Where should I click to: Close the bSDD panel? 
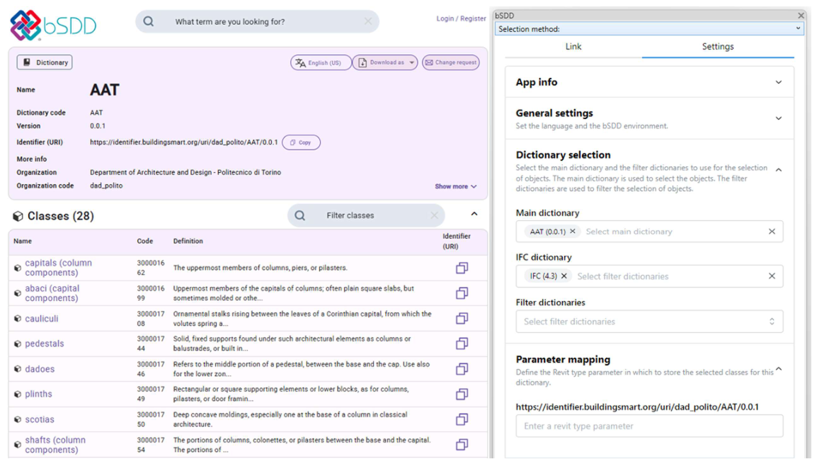coord(801,16)
